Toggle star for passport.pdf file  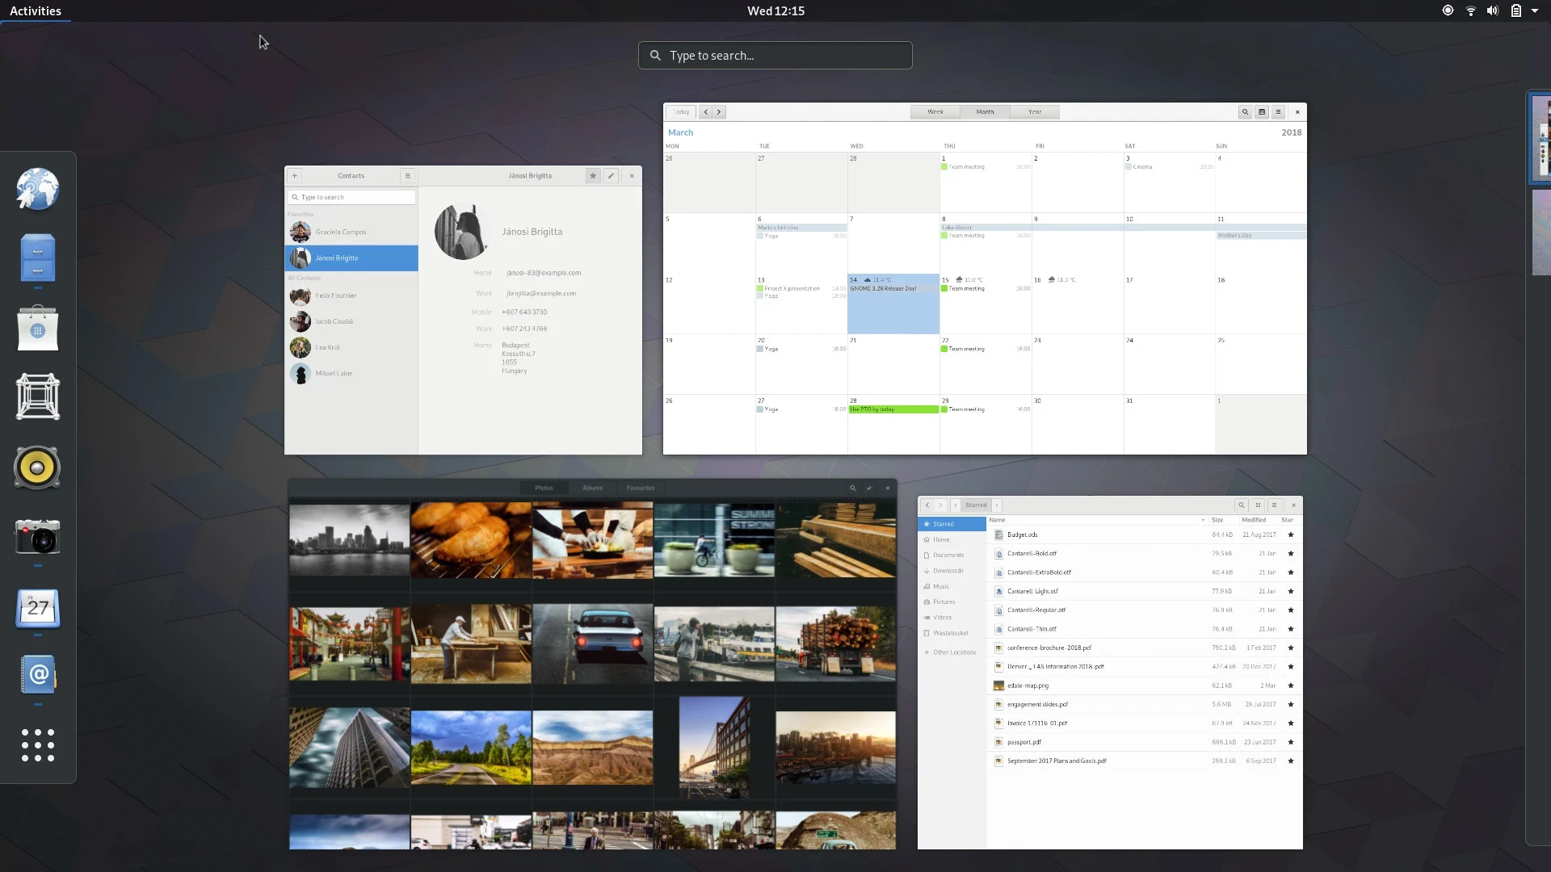click(x=1291, y=742)
